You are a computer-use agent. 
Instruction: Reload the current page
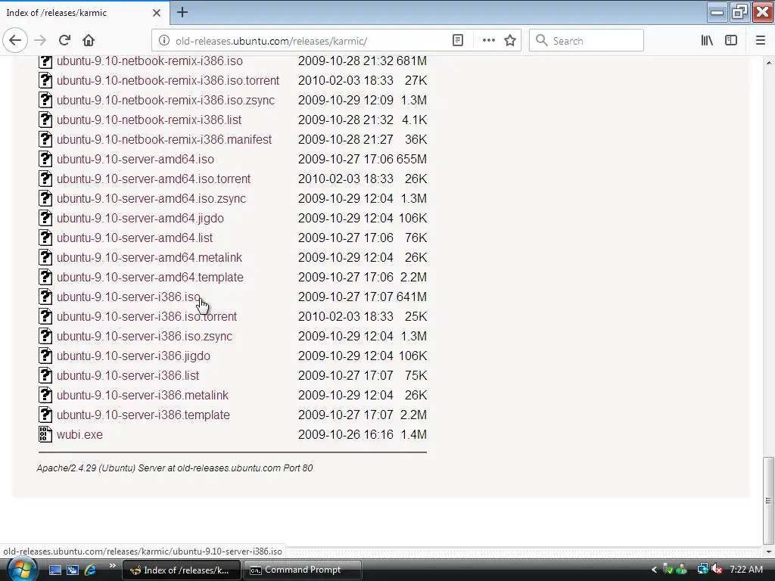point(64,41)
